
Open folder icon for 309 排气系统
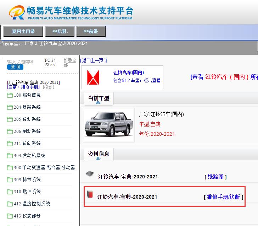[x=10, y=180]
